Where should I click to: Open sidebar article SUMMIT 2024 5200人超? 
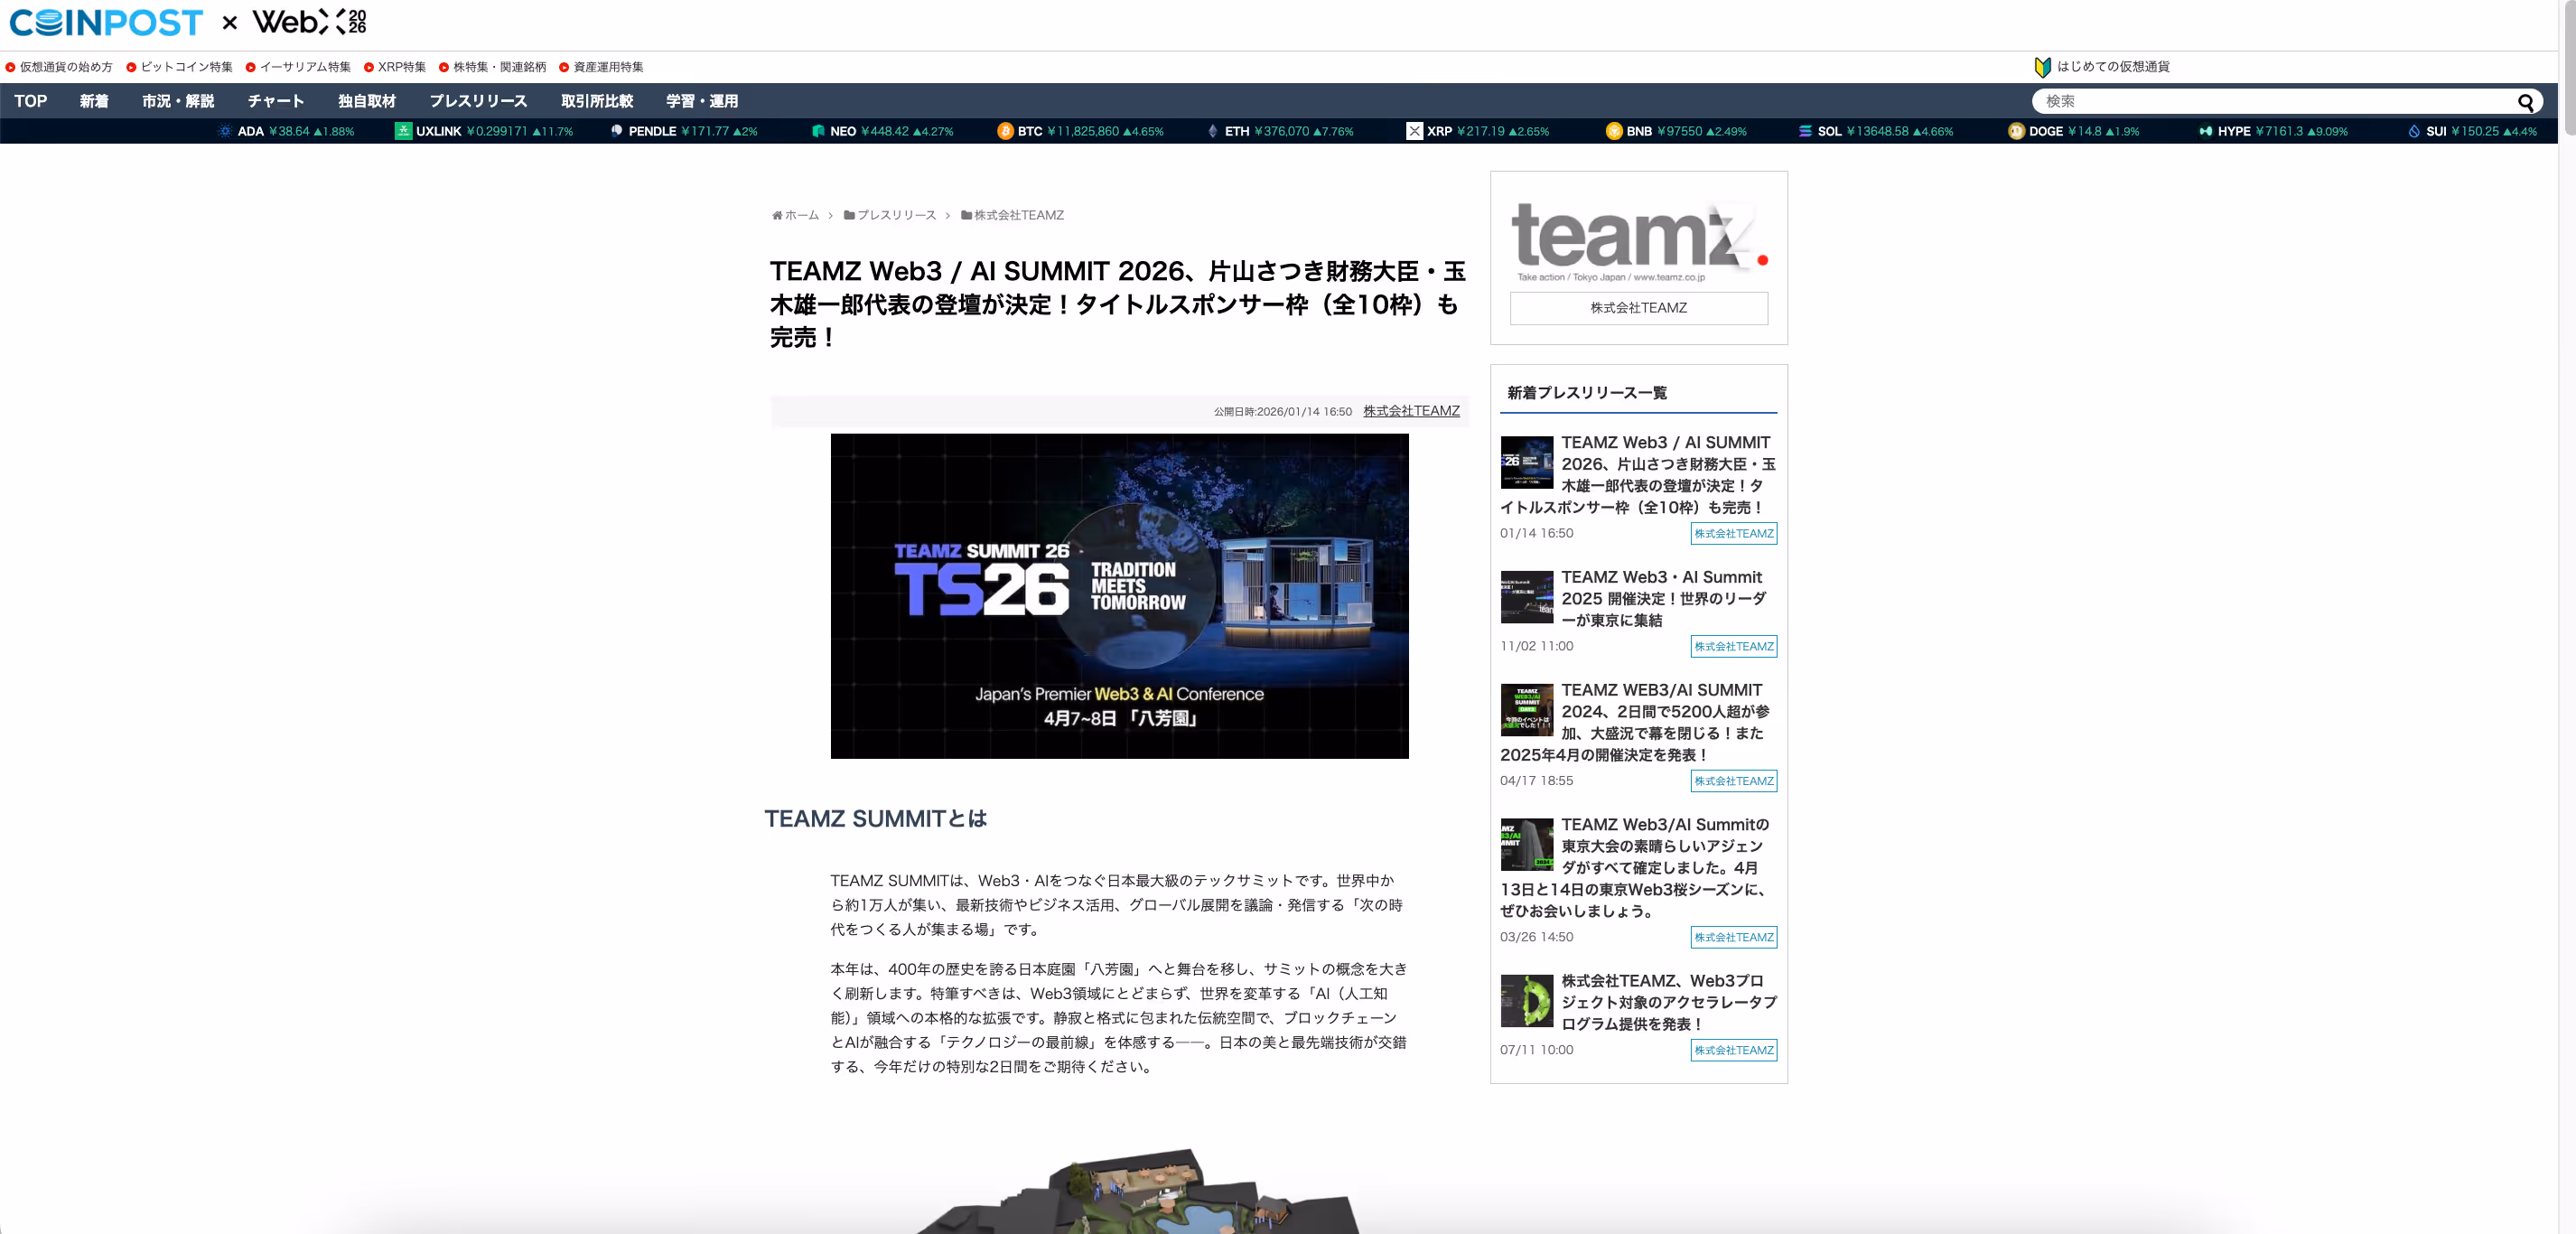pos(1636,722)
